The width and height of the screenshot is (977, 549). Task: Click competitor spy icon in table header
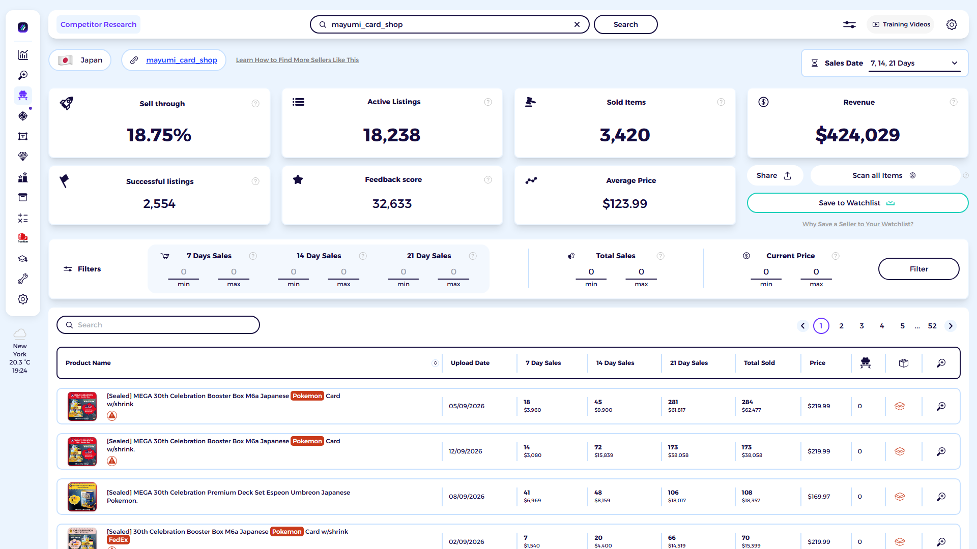point(866,363)
